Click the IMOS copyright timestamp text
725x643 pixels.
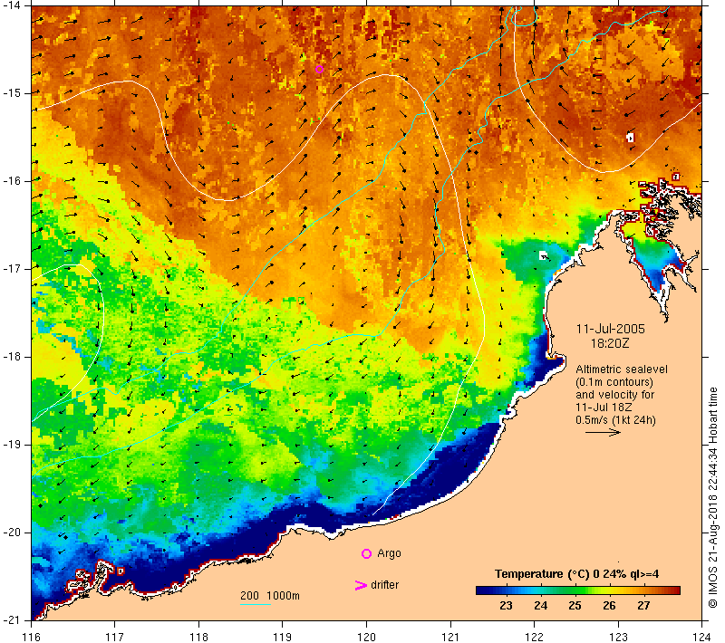[713, 498]
